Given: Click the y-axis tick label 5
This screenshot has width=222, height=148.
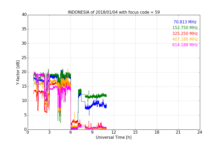Looking at the screenshot, I should point(25,115).
